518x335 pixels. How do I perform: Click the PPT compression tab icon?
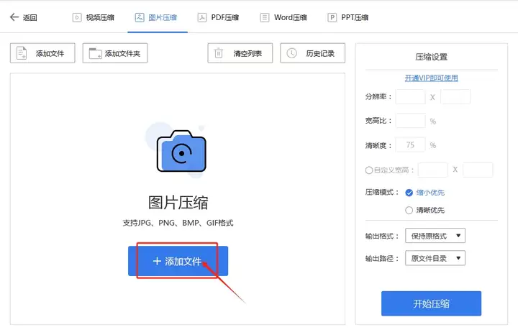coord(332,17)
